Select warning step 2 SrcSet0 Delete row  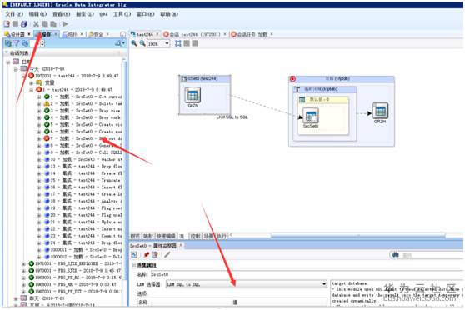click(83, 104)
